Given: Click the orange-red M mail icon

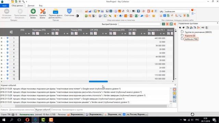Looking at the screenshot, I should click(131, 16).
